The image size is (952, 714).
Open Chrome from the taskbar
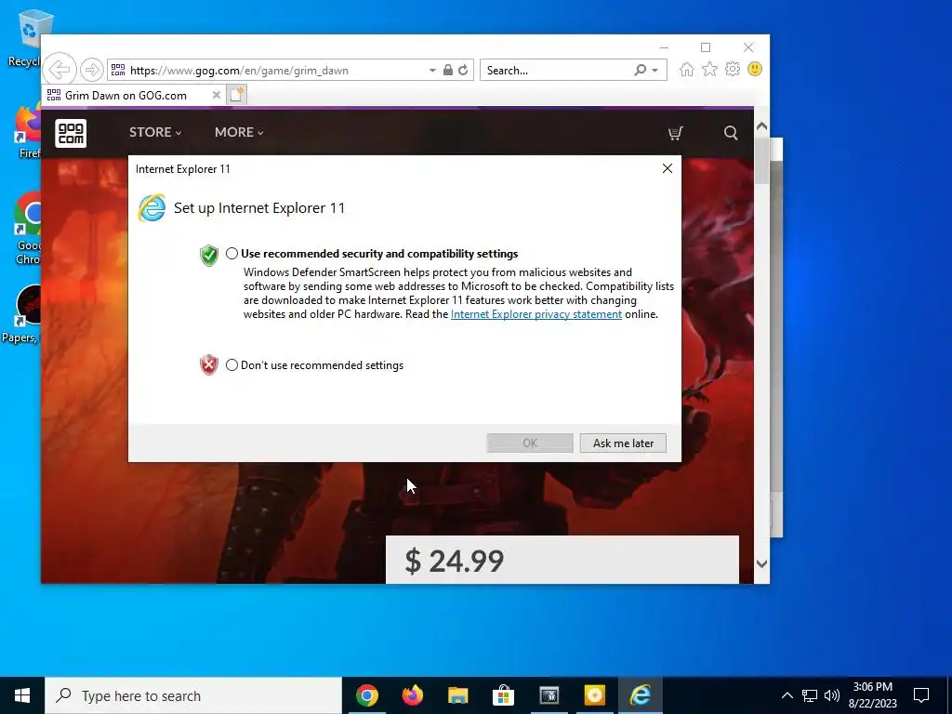366,695
